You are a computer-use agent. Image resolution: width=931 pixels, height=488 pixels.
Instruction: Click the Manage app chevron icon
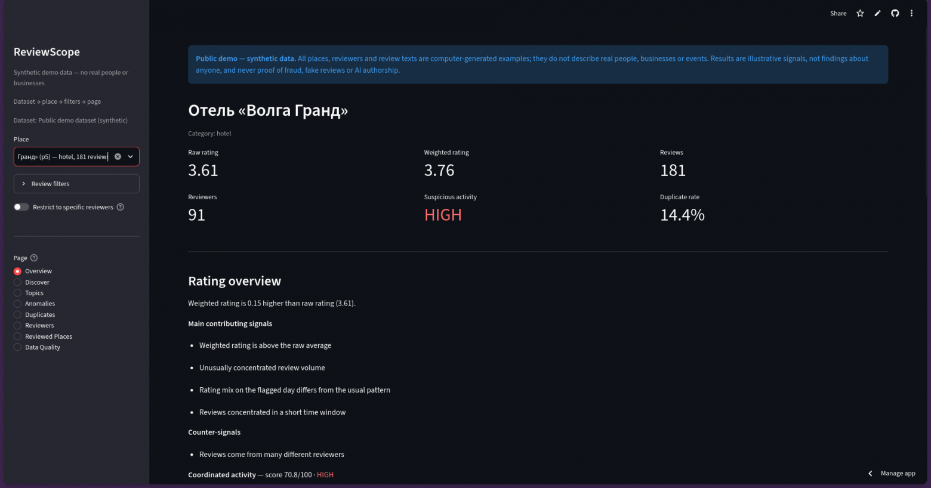click(x=870, y=473)
